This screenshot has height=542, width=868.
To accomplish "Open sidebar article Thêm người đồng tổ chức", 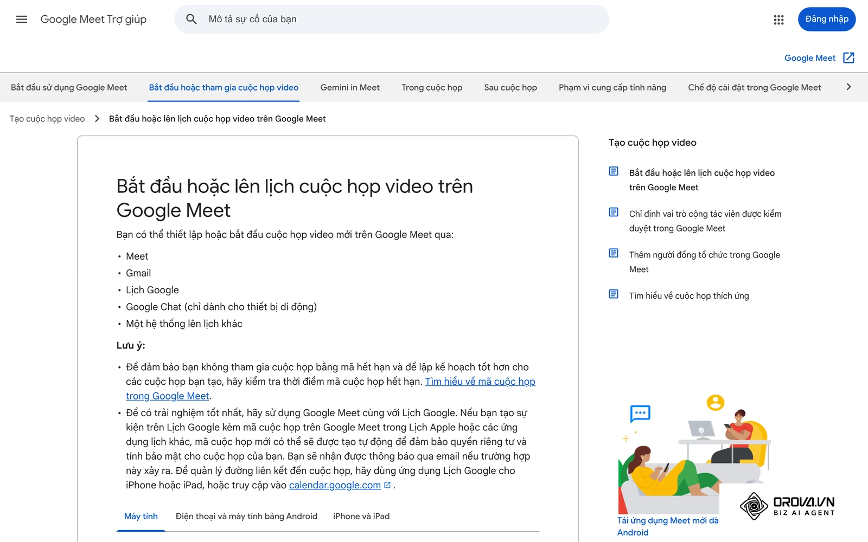I will (705, 262).
